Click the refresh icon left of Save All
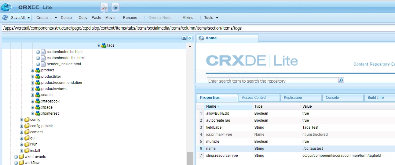Viewport: 395px width, 165px height. [5, 18]
